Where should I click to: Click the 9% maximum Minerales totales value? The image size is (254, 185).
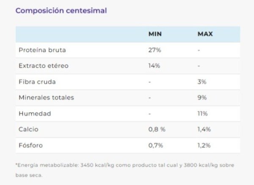coord(202,98)
